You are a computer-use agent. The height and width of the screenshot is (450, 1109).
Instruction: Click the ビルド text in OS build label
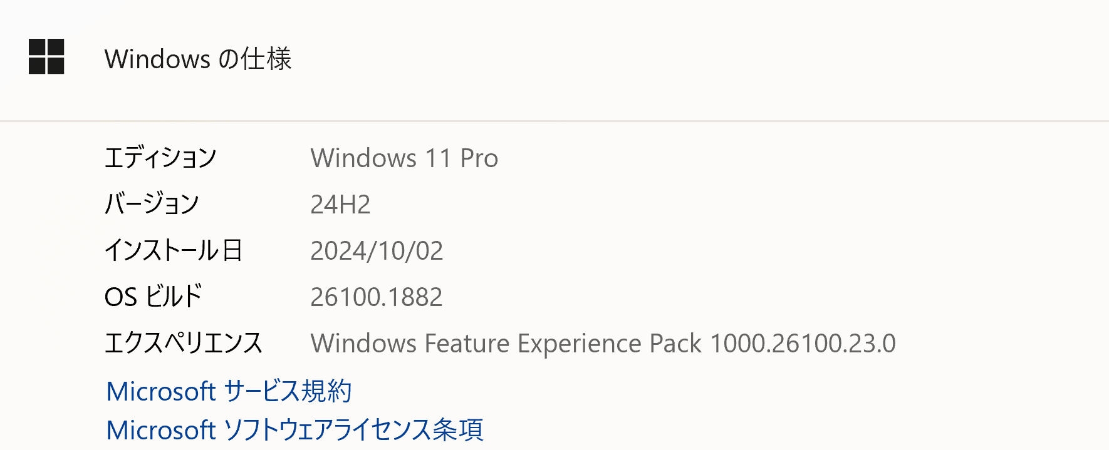click(174, 297)
